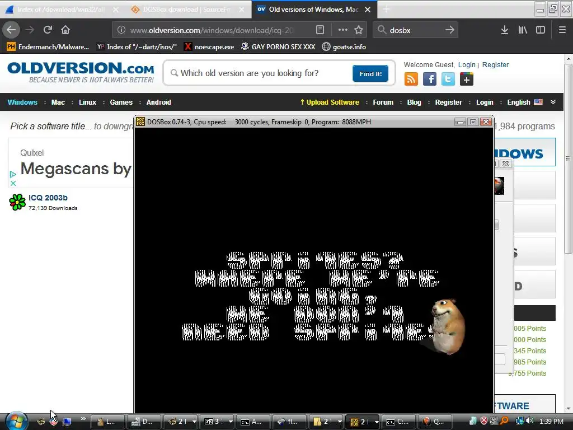Open the OldVersion Facebook icon

(430, 79)
